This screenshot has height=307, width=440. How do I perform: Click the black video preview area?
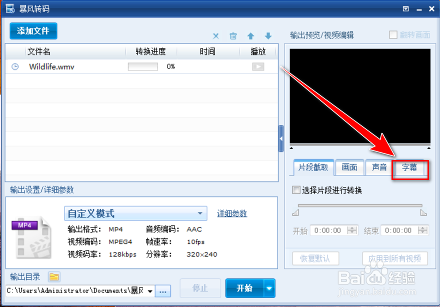pyautogui.click(x=360, y=96)
